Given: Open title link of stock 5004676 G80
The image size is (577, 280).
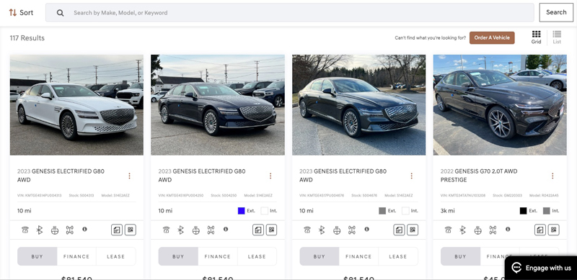Looking at the screenshot, I should (x=343, y=176).
